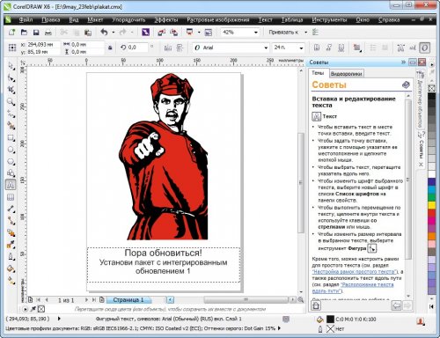
Task: Click the Paste icon in the toolbar
Action: pyautogui.click(x=88, y=33)
